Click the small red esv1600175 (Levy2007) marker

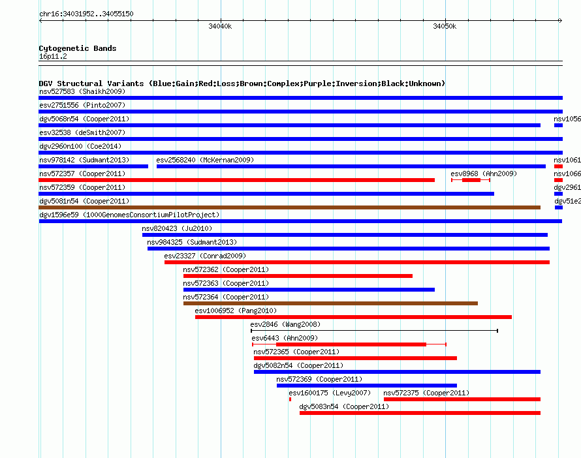pos(290,399)
